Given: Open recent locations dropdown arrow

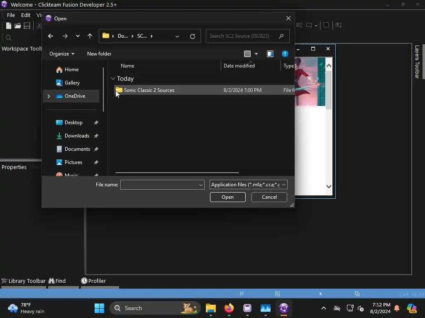Looking at the screenshot, I should coord(78,36).
